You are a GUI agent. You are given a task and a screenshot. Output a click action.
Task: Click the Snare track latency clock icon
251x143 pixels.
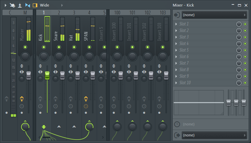[x=56, y=106]
